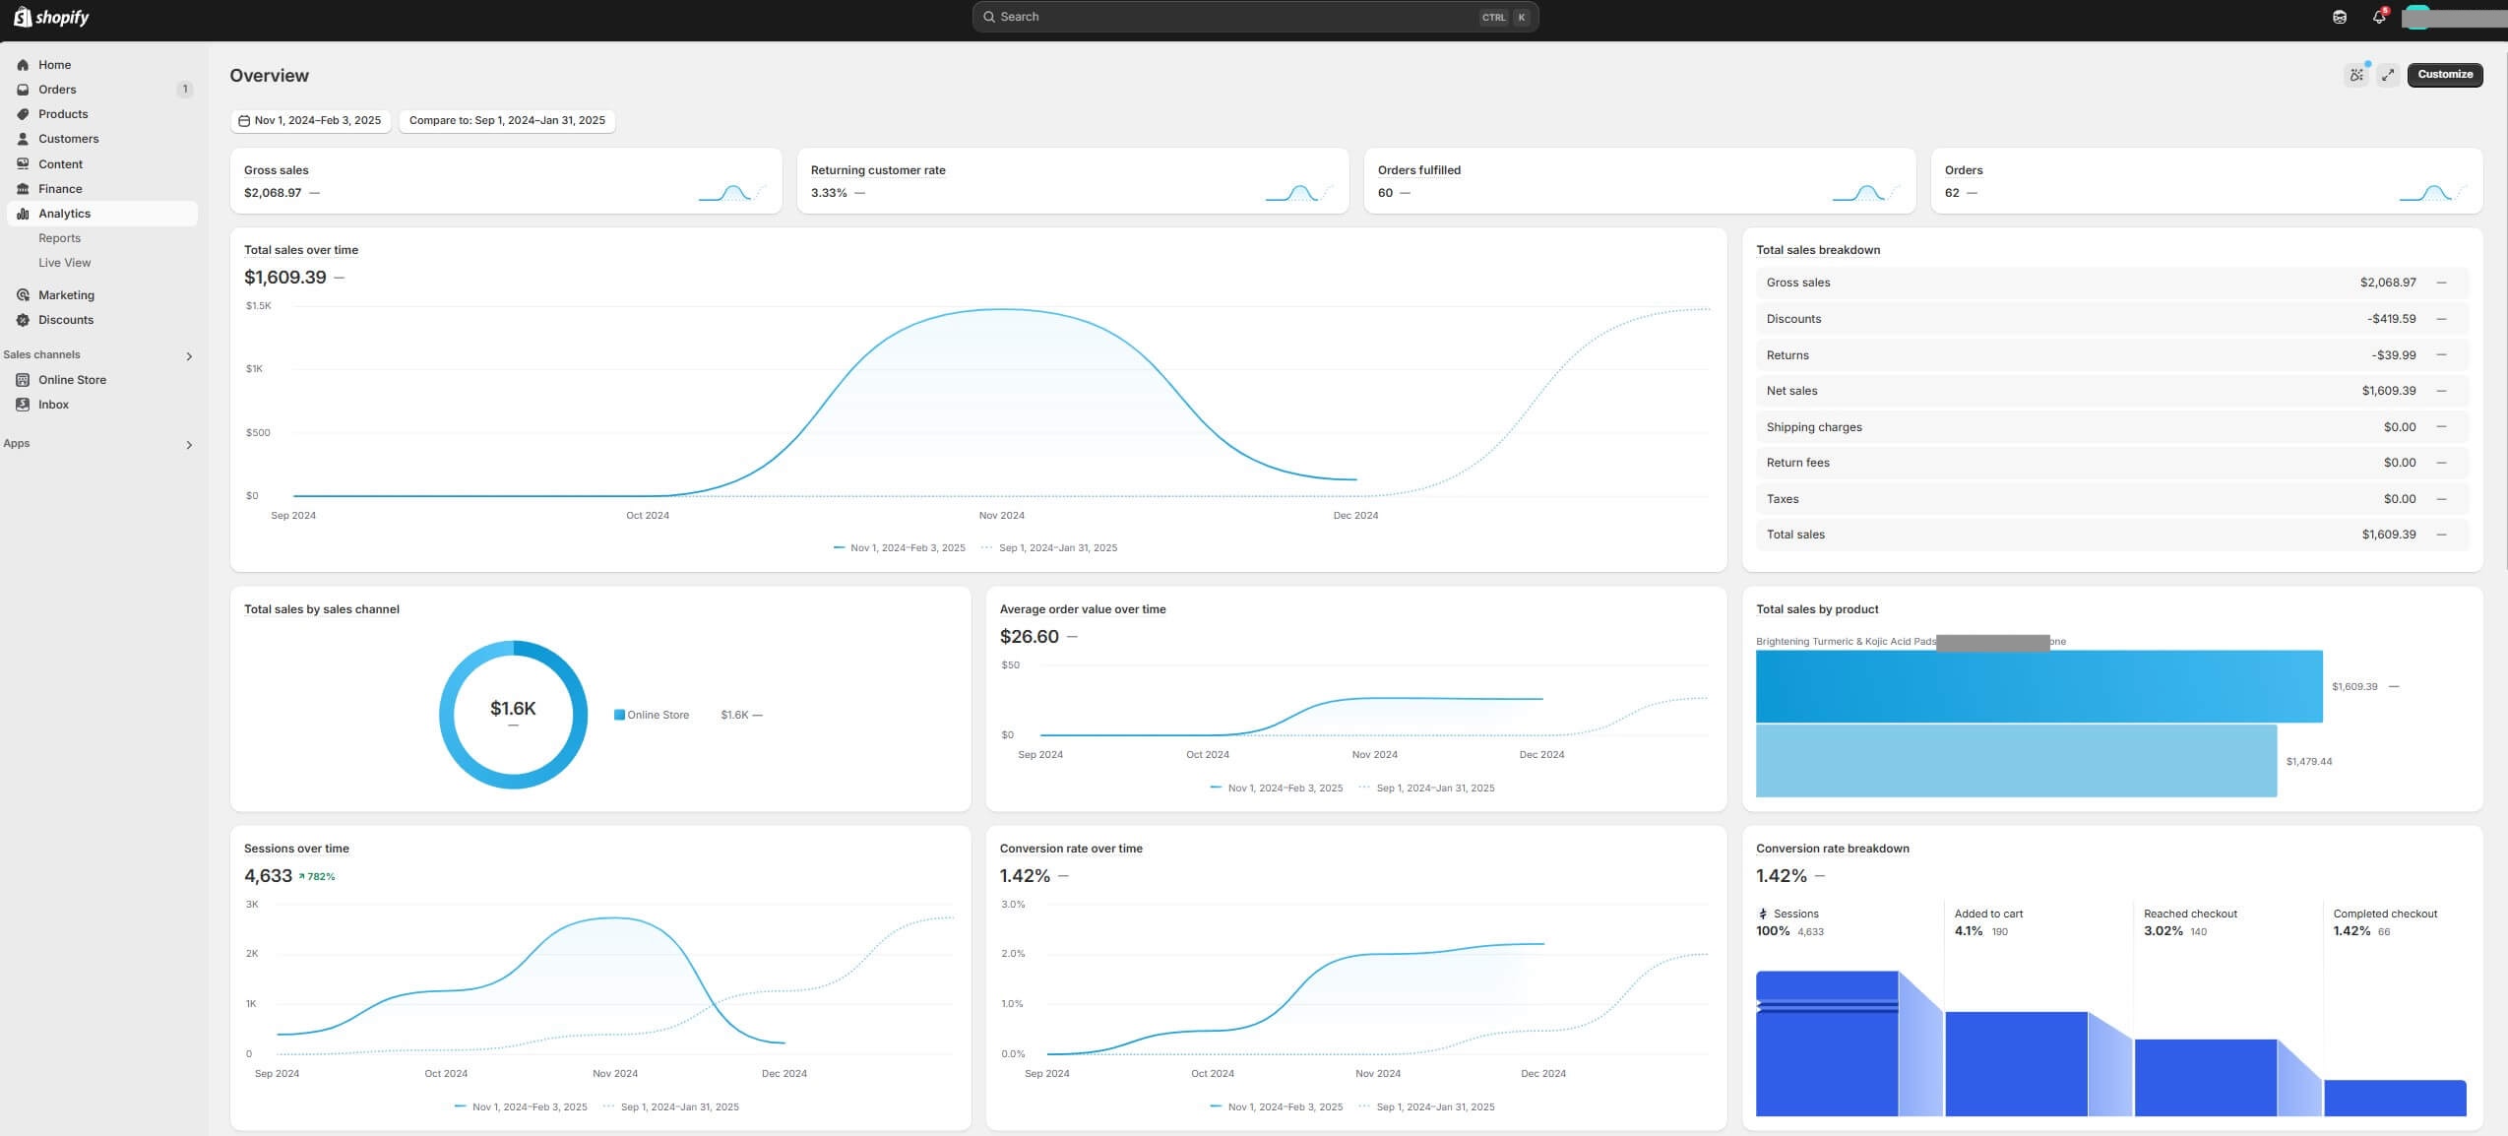This screenshot has width=2508, height=1136.
Task: Open the notifications bell
Action: [2378, 17]
